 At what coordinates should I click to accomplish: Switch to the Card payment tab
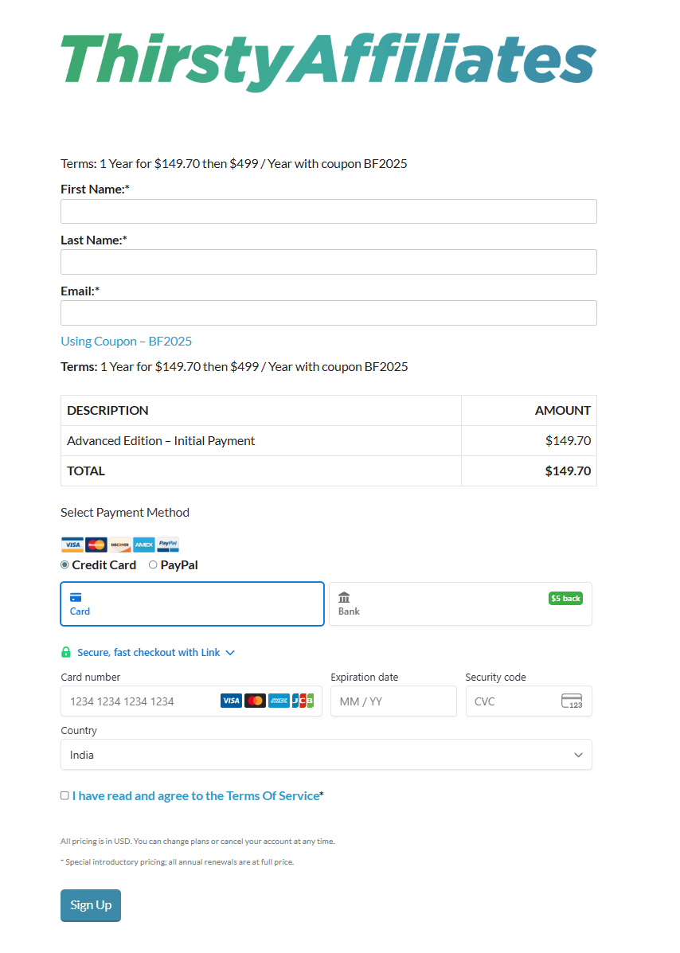191,603
